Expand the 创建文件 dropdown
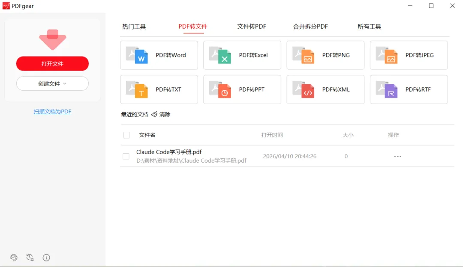Screen dimensions: 463x267 click(53, 84)
